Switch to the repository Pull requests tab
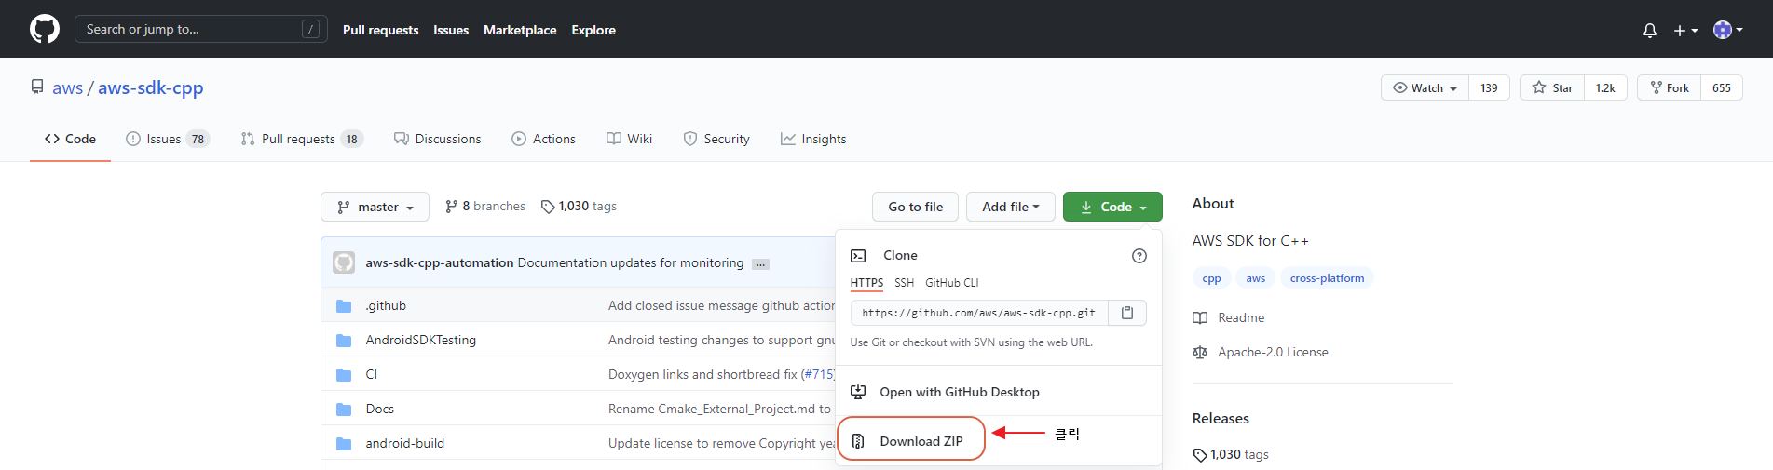This screenshot has height=470, width=1773. (x=302, y=139)
